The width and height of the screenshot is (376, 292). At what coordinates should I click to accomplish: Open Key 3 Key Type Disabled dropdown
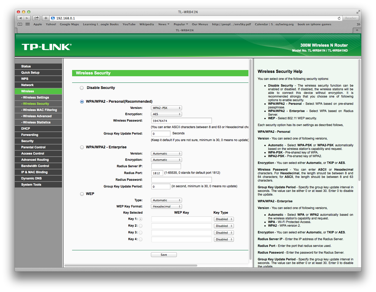pyautogui.click(x=224, y=233)
